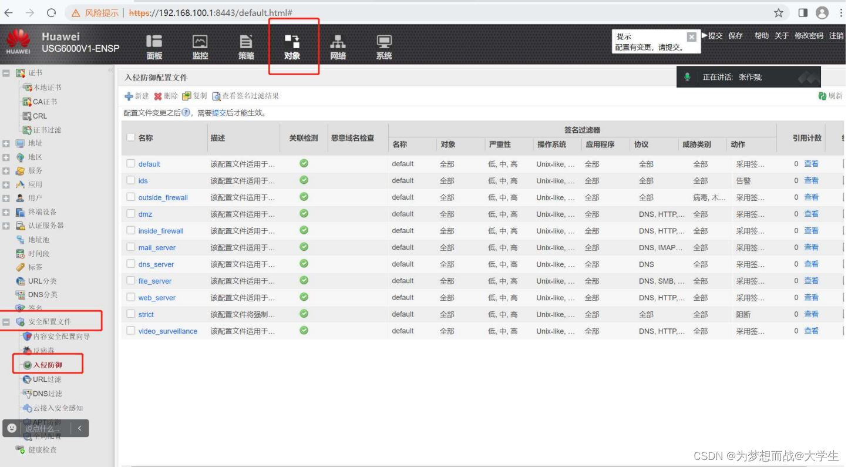Click 保存 (Save) in the top menu
This screenshot has width=848, height=467.
735,35
